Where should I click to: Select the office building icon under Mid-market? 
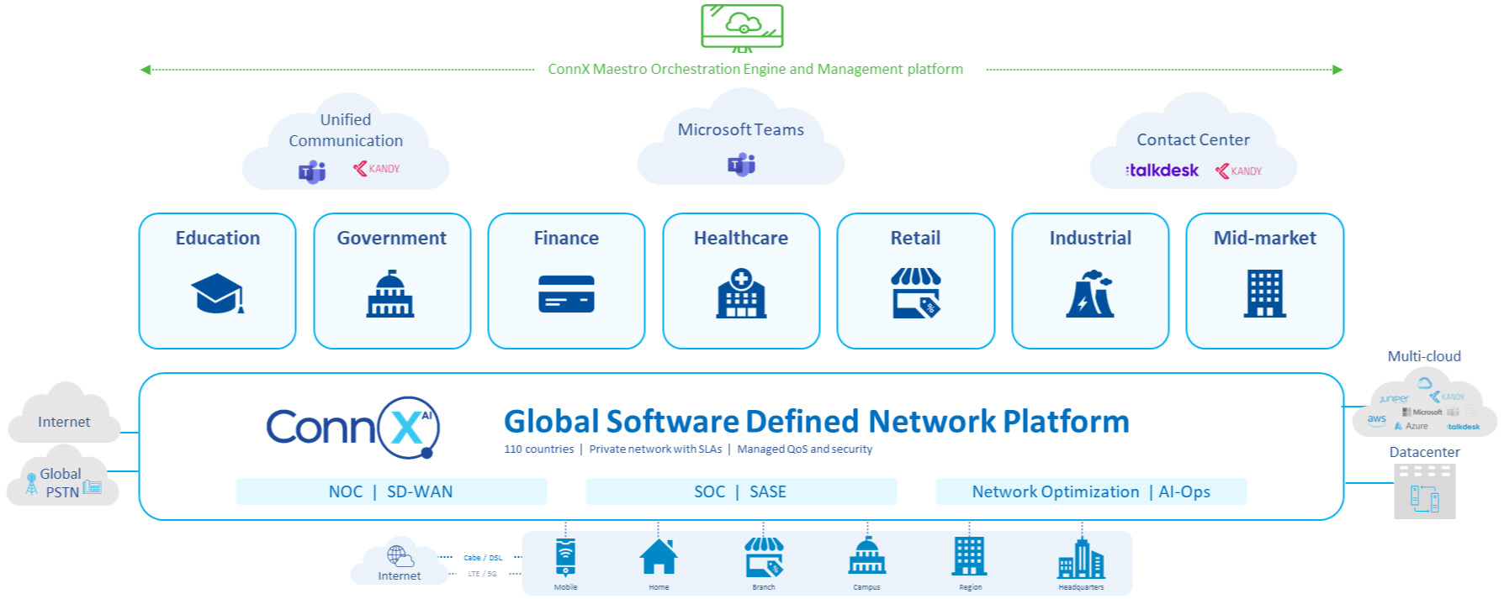1265,293
